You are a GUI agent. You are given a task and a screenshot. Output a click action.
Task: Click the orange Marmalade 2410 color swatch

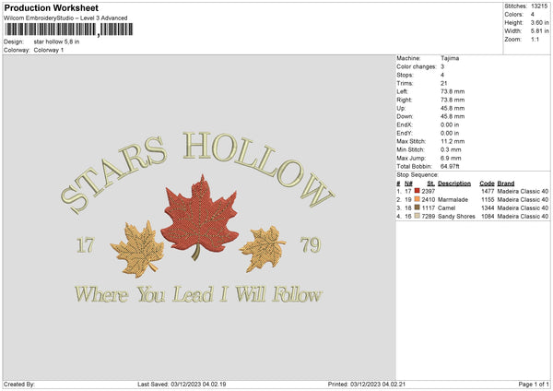(x=417, y=199)
